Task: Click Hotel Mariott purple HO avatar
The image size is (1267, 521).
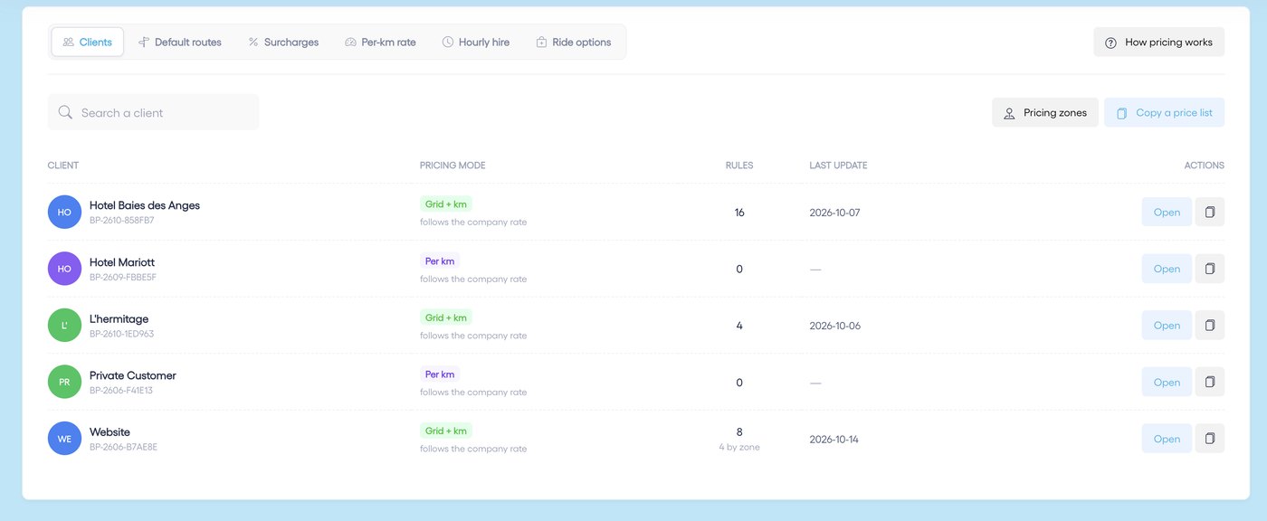Action: [x=64, y=269]
